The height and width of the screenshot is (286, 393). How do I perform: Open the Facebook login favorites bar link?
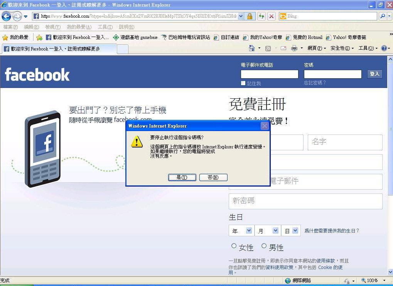click(77, 37)
